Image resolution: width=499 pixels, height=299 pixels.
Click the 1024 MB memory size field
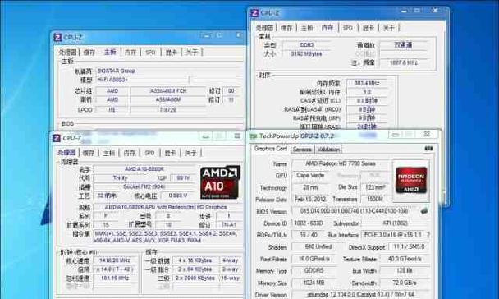(x=314, y=283)
